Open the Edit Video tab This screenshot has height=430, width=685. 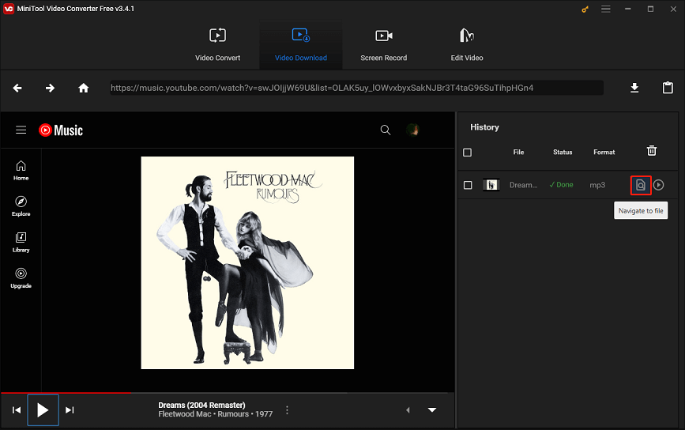point(467,45)
